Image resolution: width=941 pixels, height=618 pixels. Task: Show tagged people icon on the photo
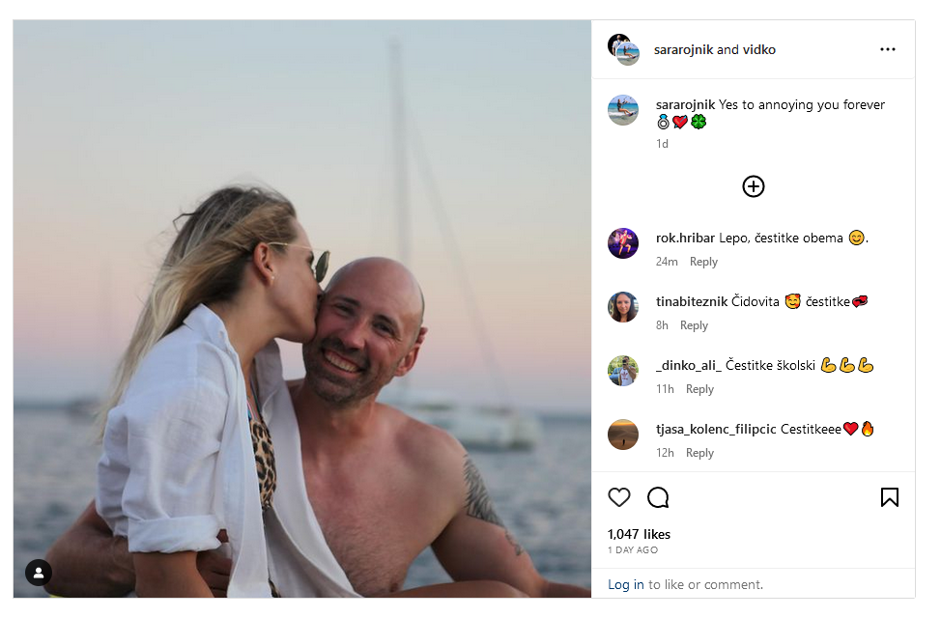(39, 573)
